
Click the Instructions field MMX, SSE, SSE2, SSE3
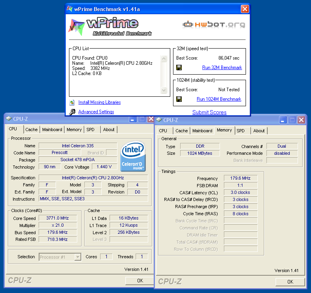93,199
